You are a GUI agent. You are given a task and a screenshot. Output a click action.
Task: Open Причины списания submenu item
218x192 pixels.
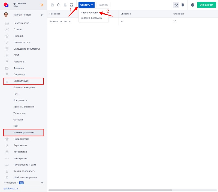[x=24, y=107]
